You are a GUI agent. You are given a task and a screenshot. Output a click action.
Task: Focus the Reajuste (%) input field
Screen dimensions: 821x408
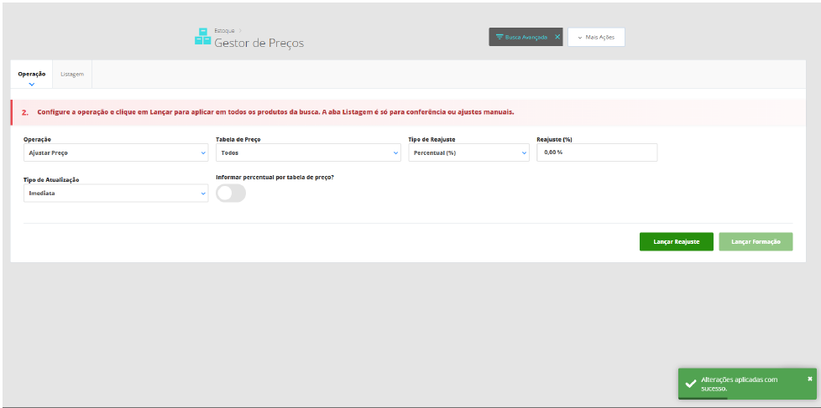597,152
